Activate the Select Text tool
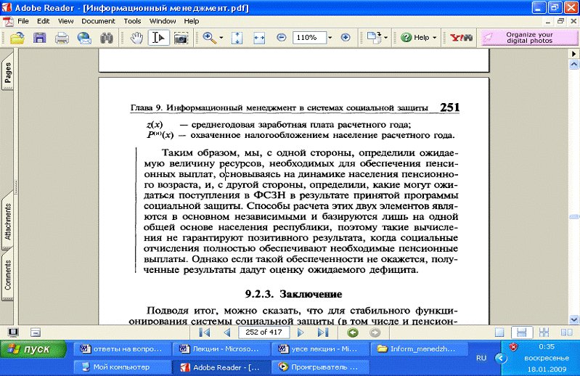 pos(158,38)
